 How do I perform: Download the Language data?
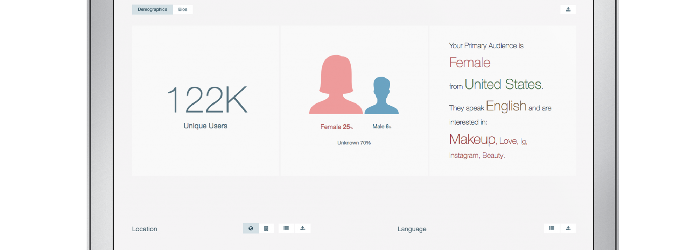(x=568, y=228)
